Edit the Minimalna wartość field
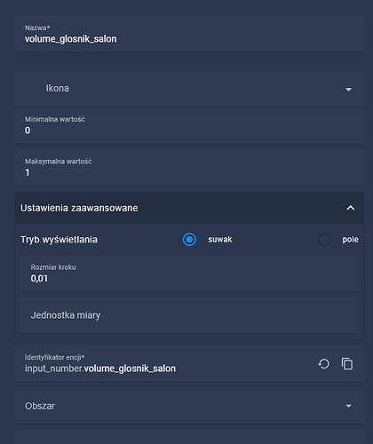Viewport: 373px width, 444px height. point(189,126)
